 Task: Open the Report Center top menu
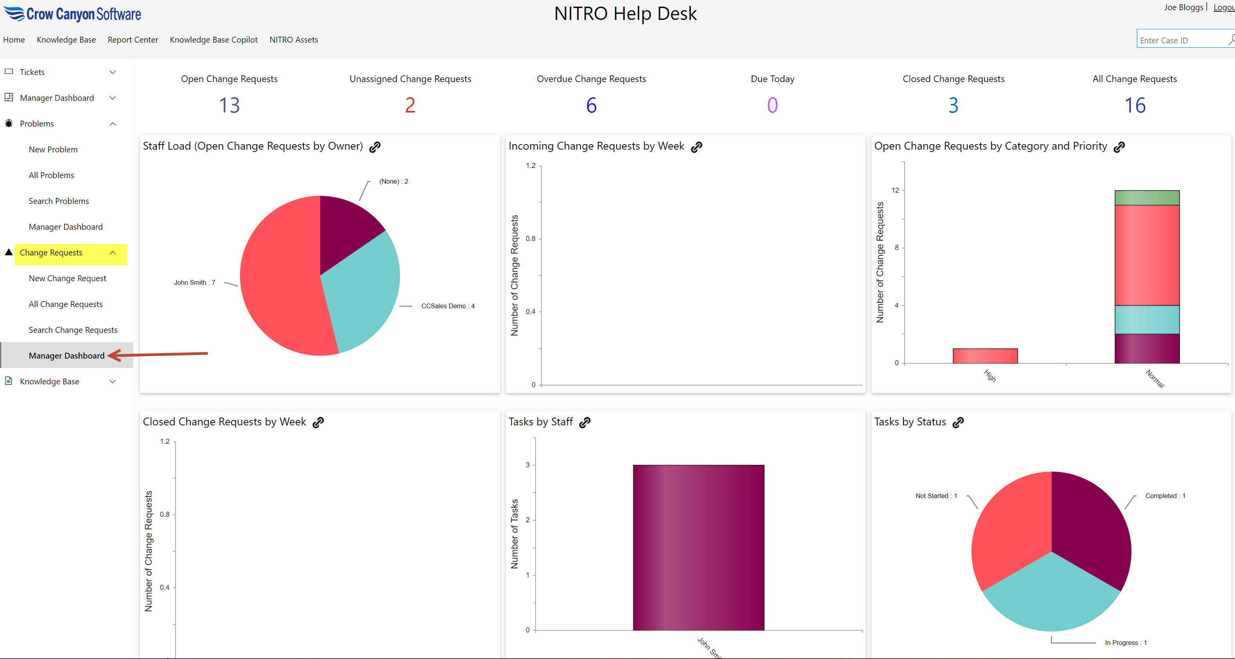(x=133, y=40)
